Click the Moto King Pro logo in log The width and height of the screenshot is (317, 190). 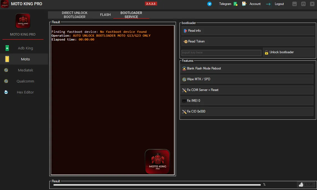pyautogui.click(x=157, y=162)
